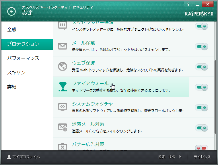Open マイプロファイル in the footer
This screenshot has height=165, width=218.
(24, 157)
